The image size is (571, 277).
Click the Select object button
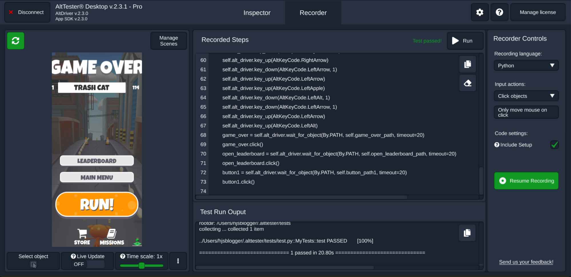[x=33, y=261]
